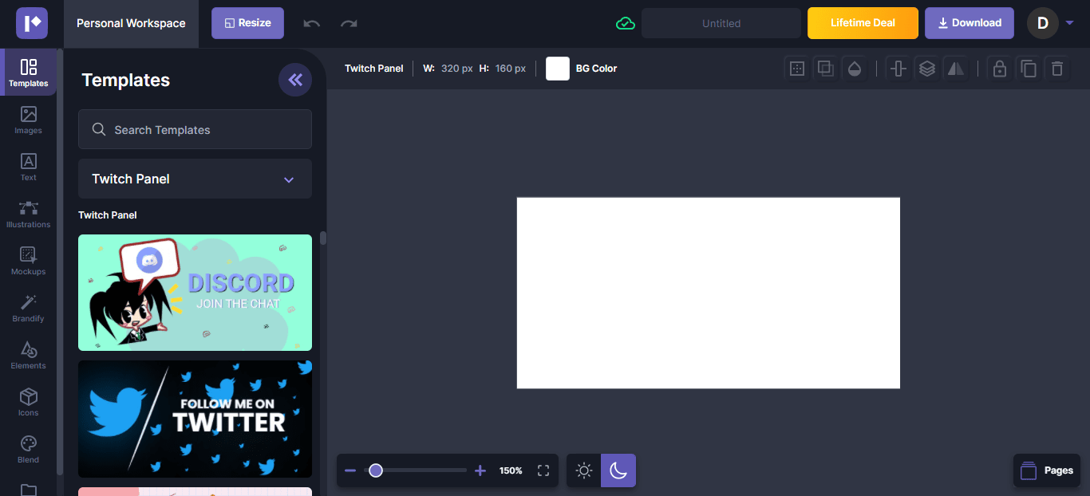
Task: Open the Illustrations panel
Action: pos(28,215)
